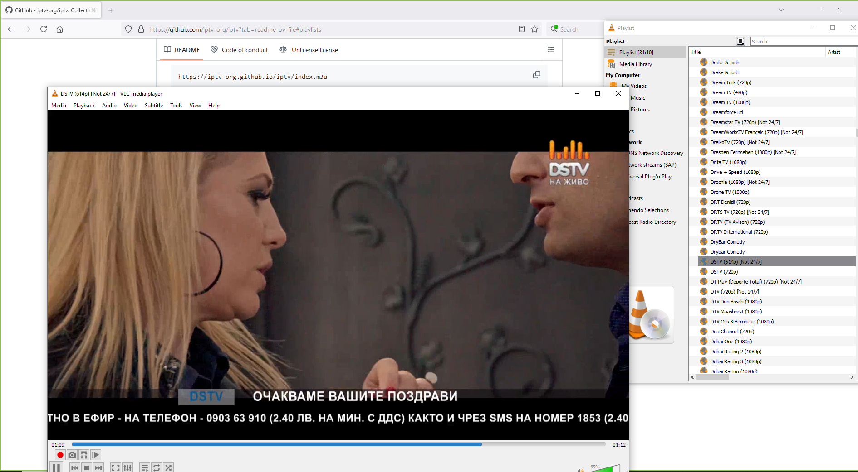Open the Media menu
Image resolution: width=858 pixels, height=472 pixels.
59,106
